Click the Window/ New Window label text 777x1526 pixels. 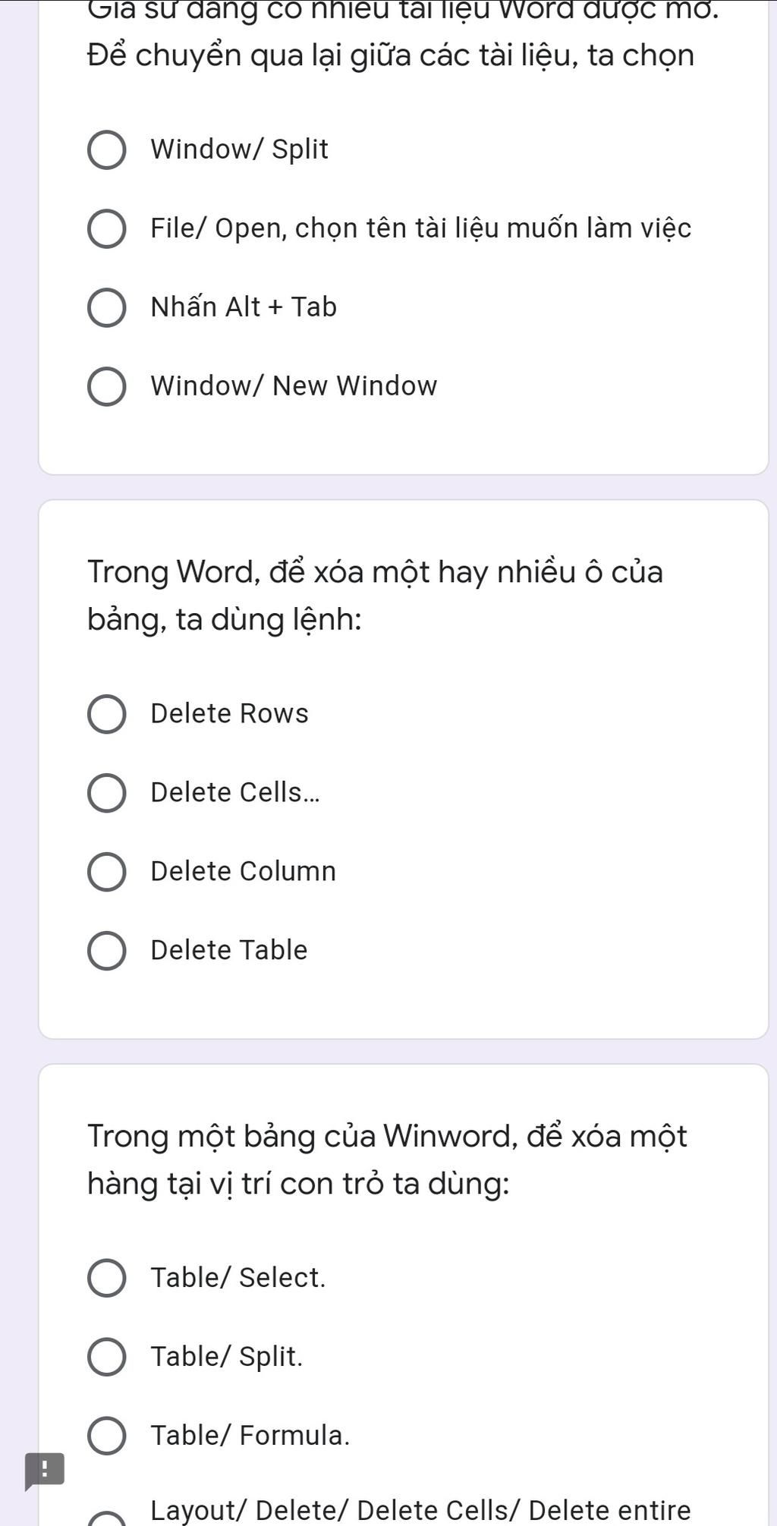294,386
